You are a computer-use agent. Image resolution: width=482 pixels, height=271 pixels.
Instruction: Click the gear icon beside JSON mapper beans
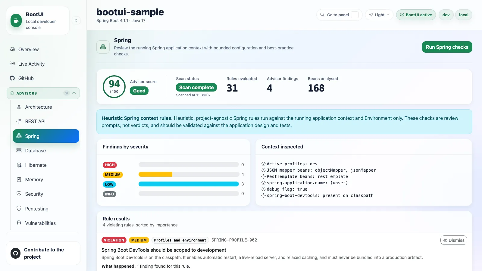coord(264,170)
